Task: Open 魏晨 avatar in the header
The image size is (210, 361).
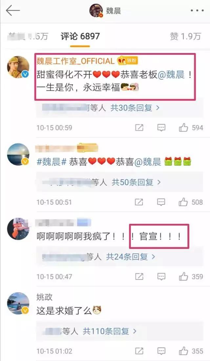Action: click(96, 11)
